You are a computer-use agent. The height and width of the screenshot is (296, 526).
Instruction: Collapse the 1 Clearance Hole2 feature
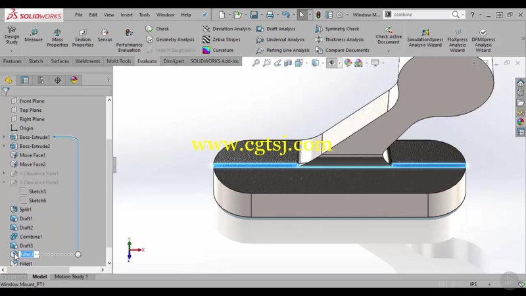point(4,182)
